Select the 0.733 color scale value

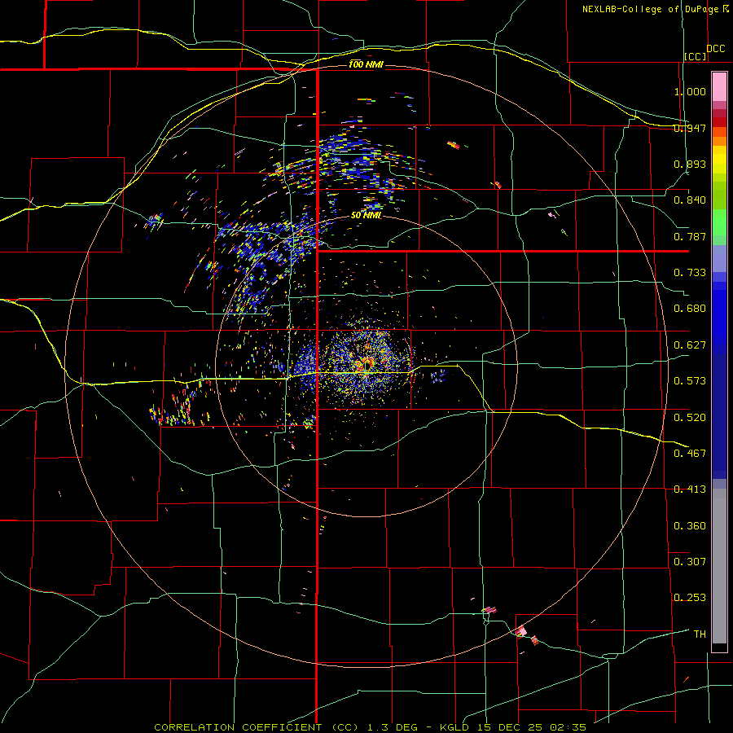[x=690, y=273]
